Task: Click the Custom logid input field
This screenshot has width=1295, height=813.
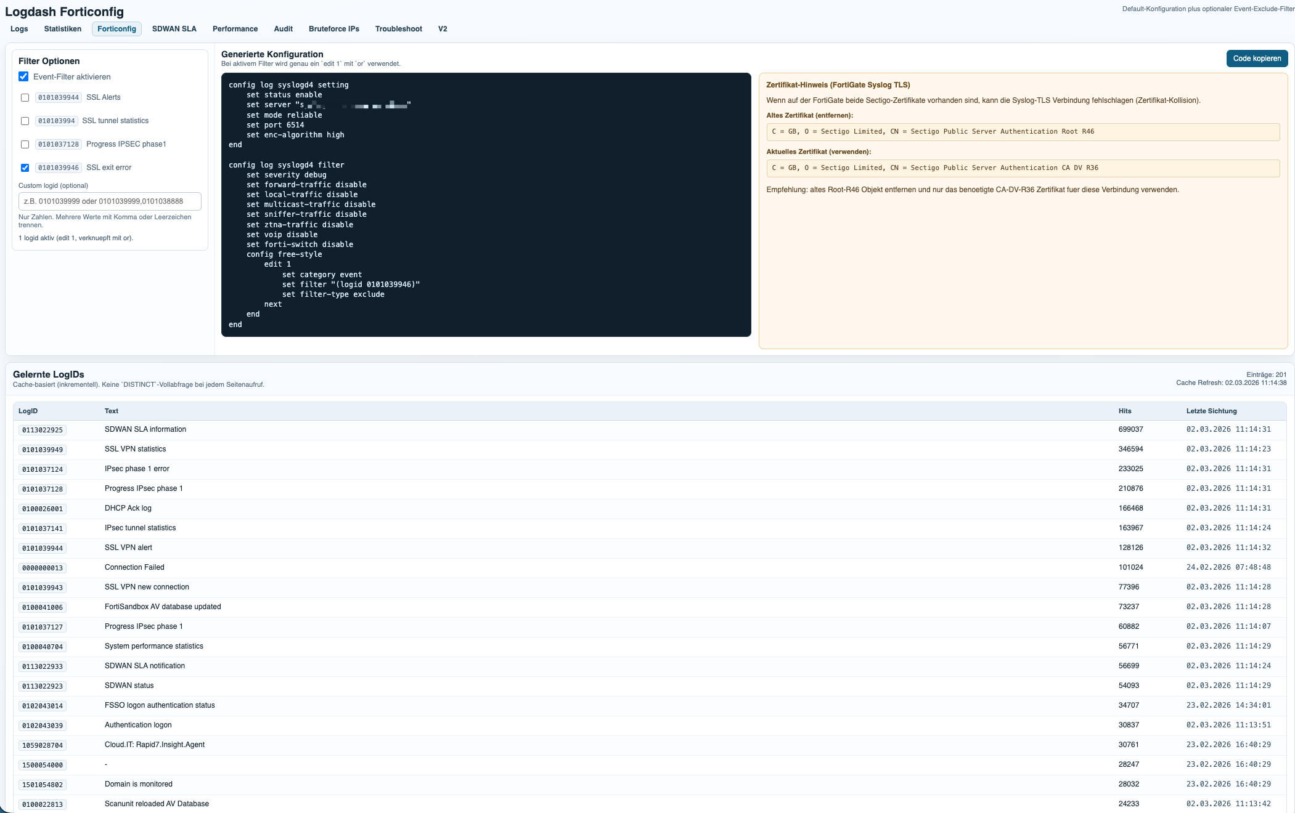Action: pos(110,201)
